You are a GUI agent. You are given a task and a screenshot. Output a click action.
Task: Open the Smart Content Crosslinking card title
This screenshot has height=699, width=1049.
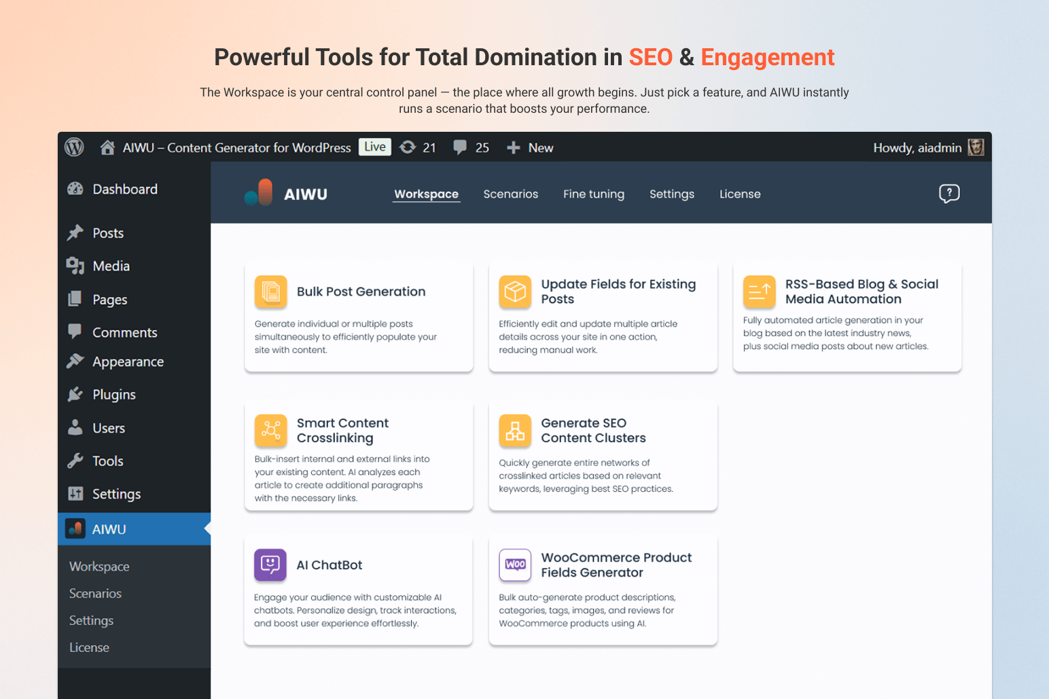[x=342, y=430]
